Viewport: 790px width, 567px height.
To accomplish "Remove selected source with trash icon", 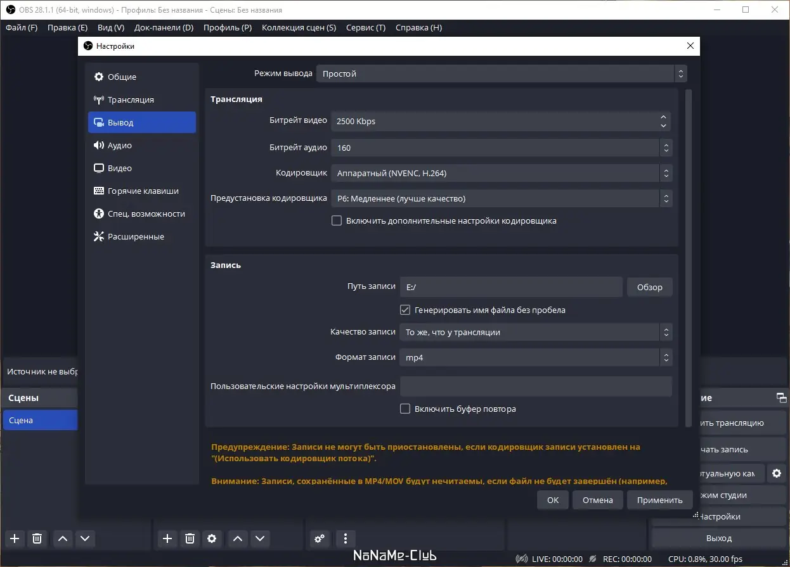I will click(190, 538).
